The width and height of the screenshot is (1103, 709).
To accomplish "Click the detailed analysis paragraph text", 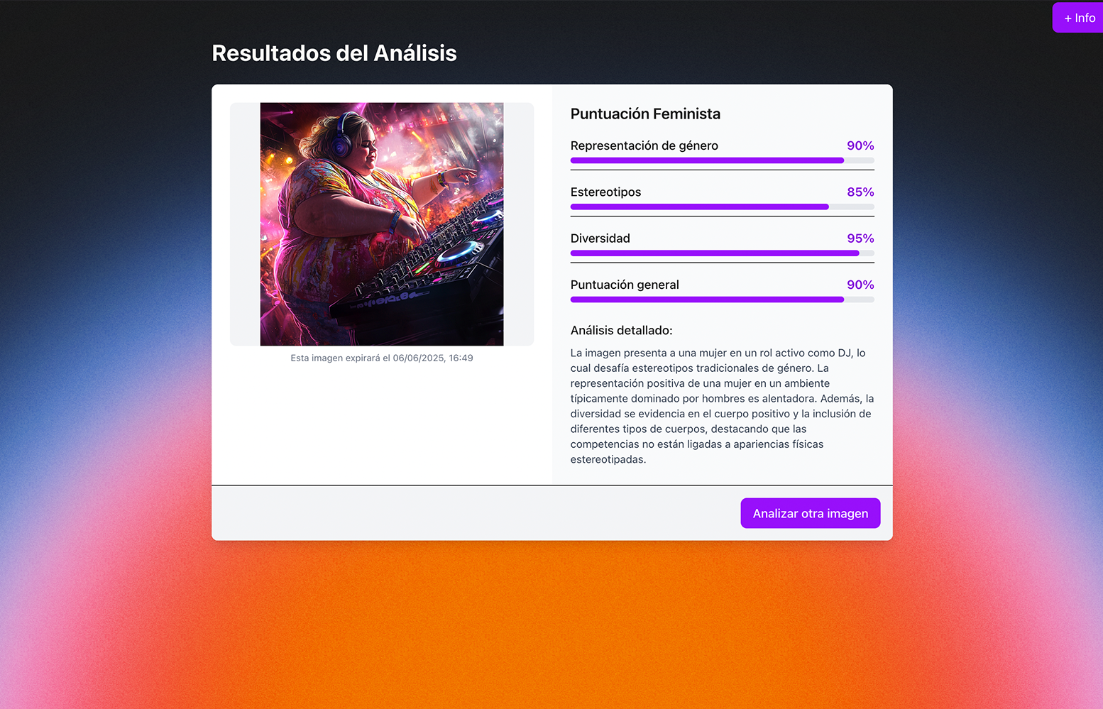I will click(x=722, y=406).
